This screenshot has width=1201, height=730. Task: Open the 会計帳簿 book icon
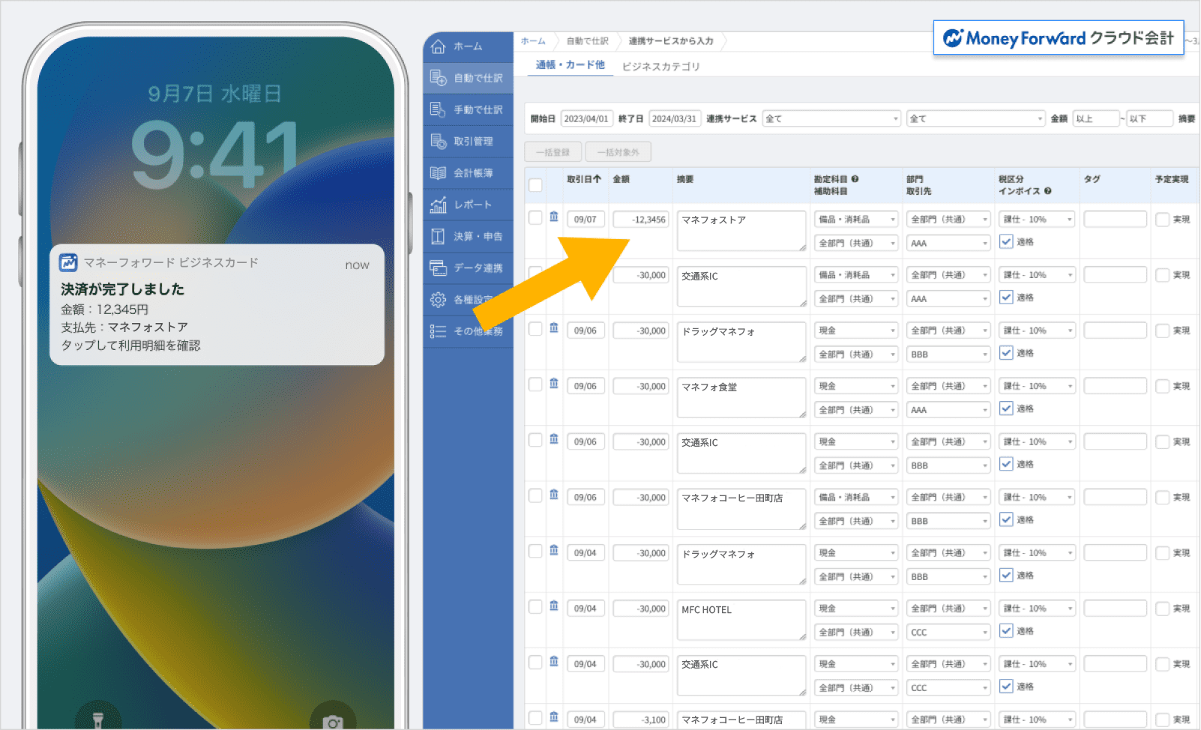pos(439,173)
